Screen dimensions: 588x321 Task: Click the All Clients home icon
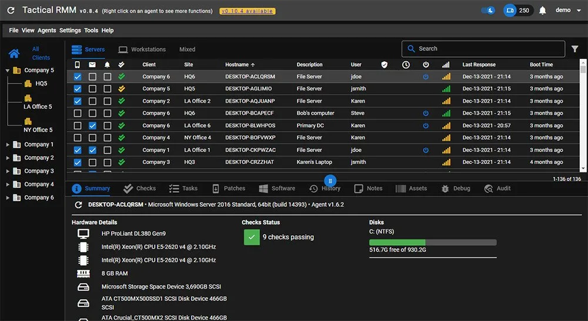coord(14,53)
